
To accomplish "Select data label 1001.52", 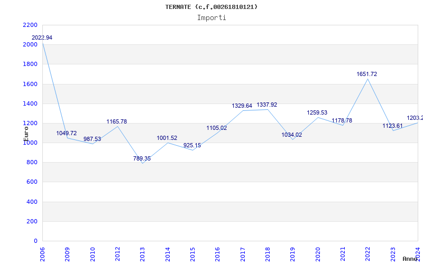I will 167,138.
